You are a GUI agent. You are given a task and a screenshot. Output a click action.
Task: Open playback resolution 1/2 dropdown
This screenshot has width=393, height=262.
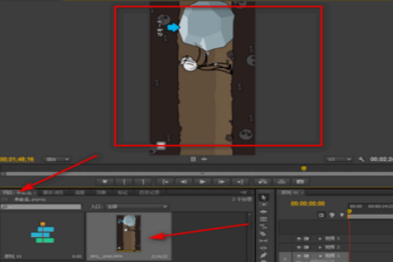coord(338,159)
